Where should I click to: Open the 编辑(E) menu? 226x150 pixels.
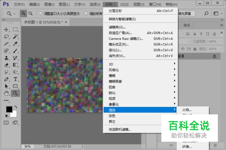click(34, 5)
